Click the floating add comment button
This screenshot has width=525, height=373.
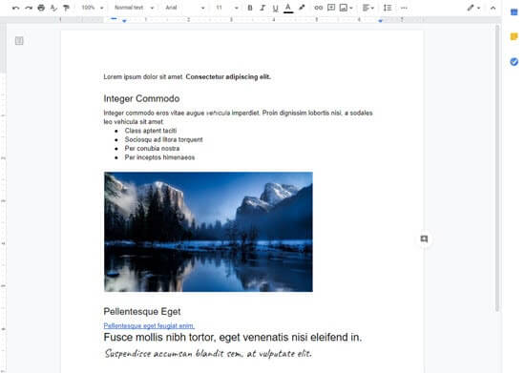[424, 238]
